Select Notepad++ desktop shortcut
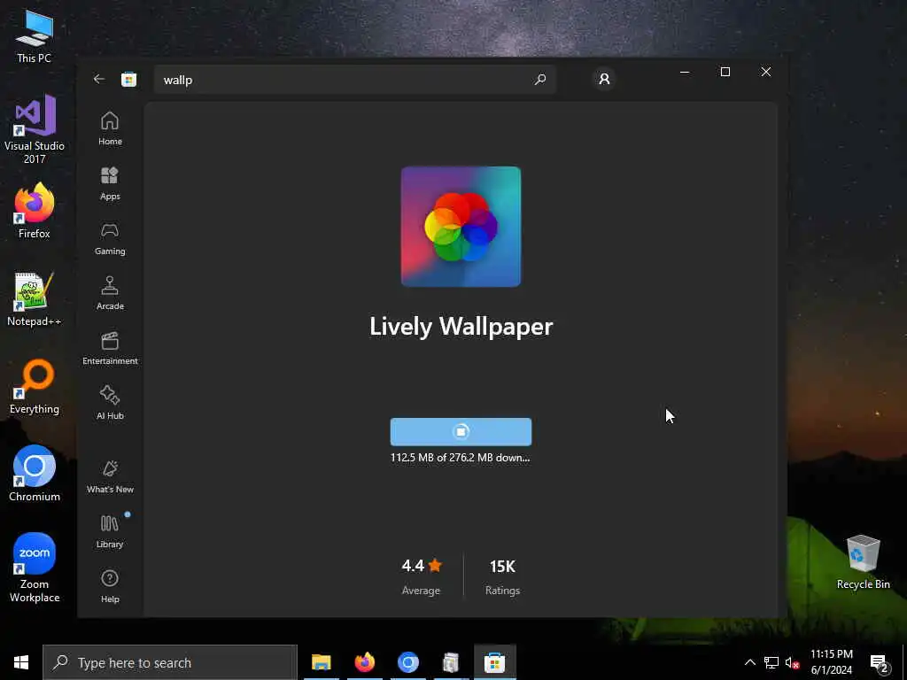Screen dimensions: 907x680 [35, 299]
